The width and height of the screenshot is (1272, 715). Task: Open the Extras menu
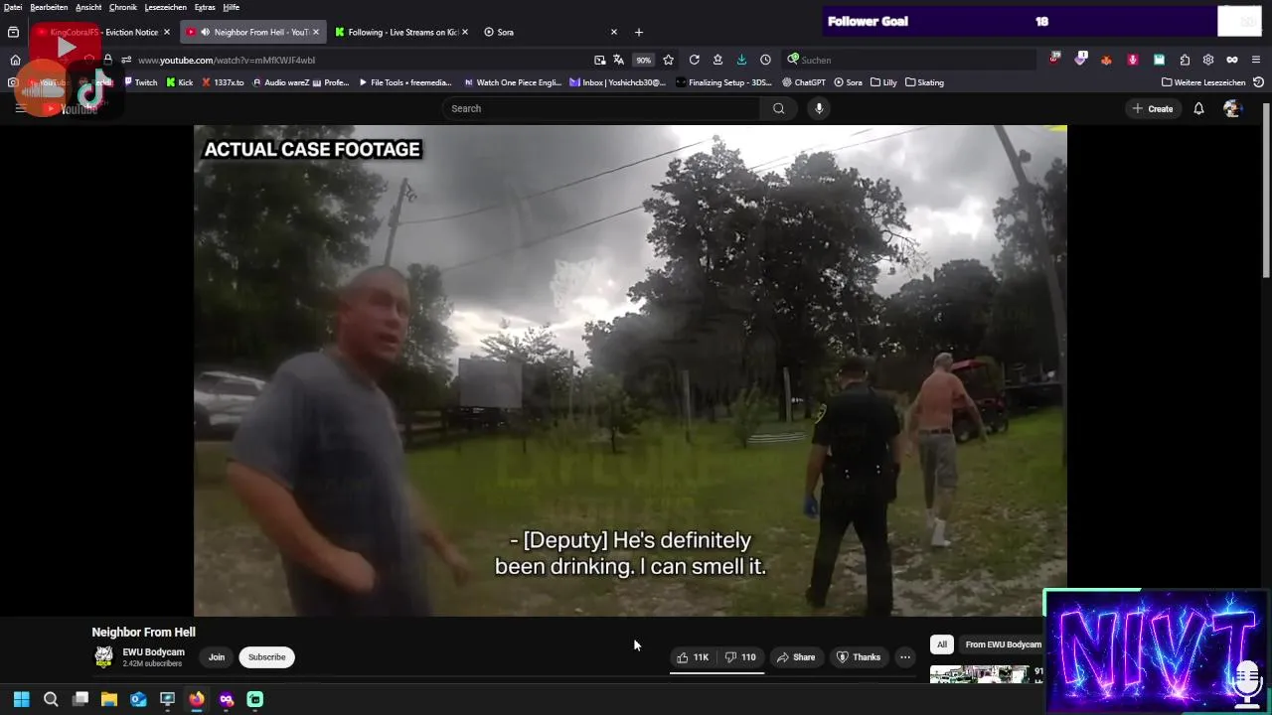pyautogui.click(x=205, y=7)
